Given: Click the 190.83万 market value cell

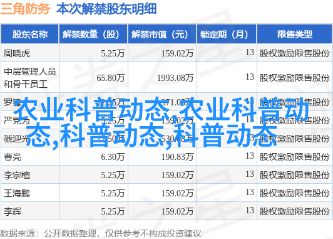Looking at the screenshot, I should [177, 157].
